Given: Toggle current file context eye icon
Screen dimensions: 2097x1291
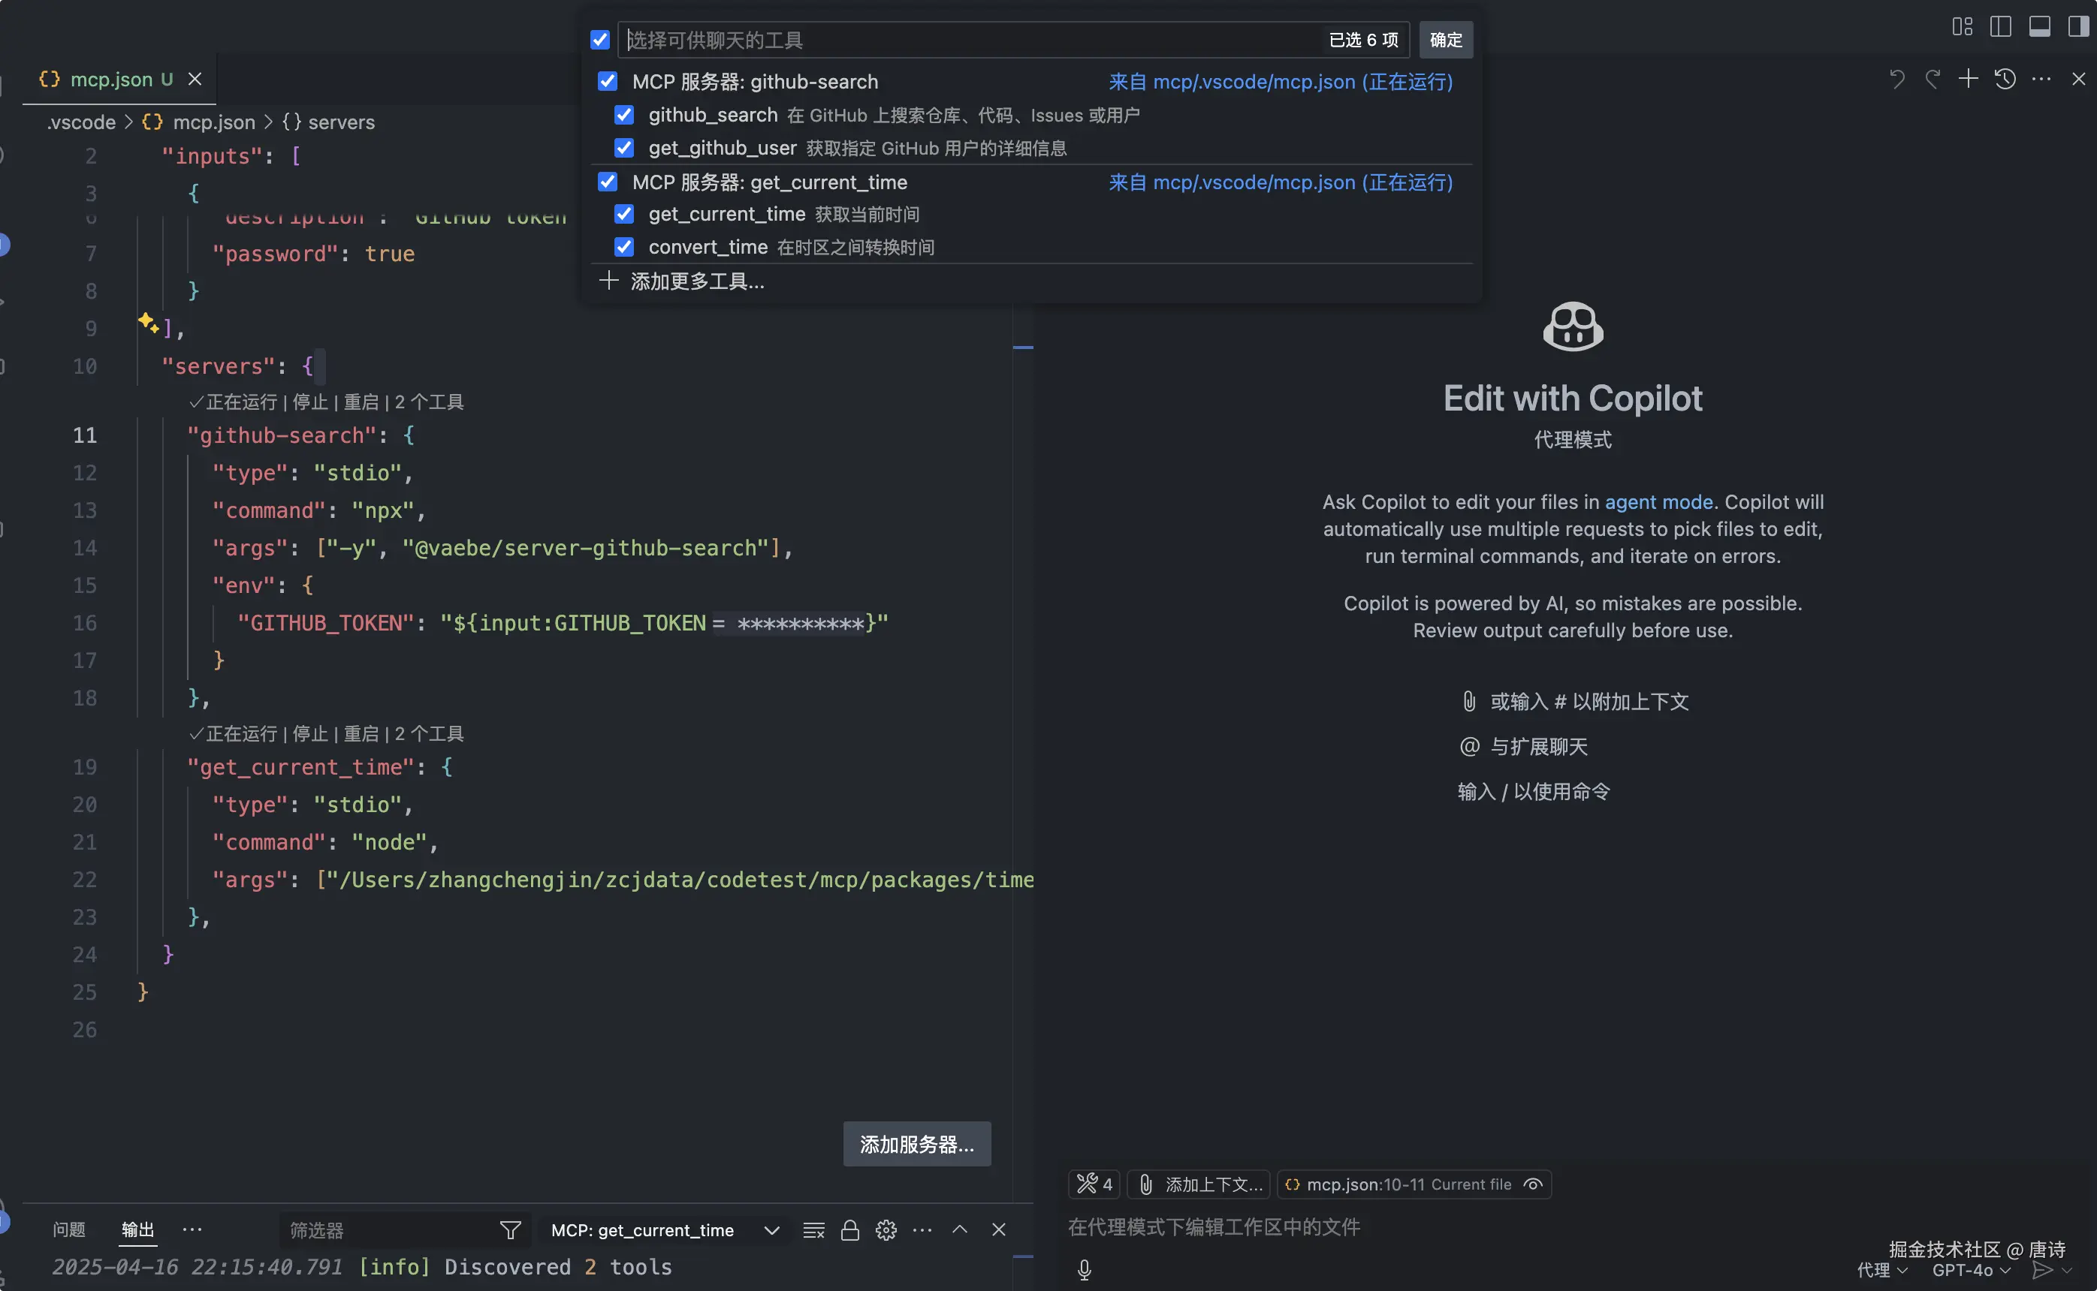Looking at the screenshot, I should pos(1533,1184).
